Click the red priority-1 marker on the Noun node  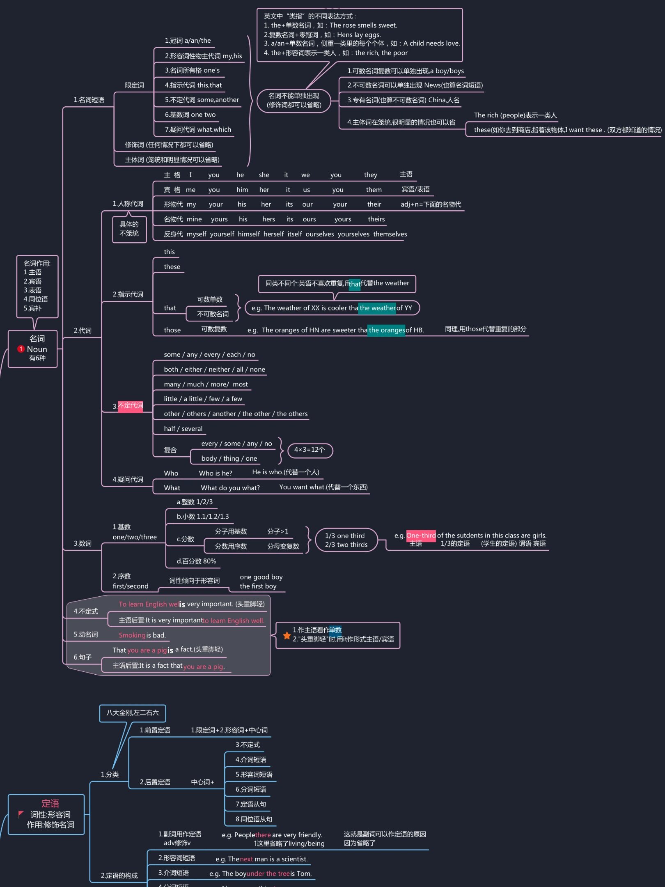(x=21, y=349)
